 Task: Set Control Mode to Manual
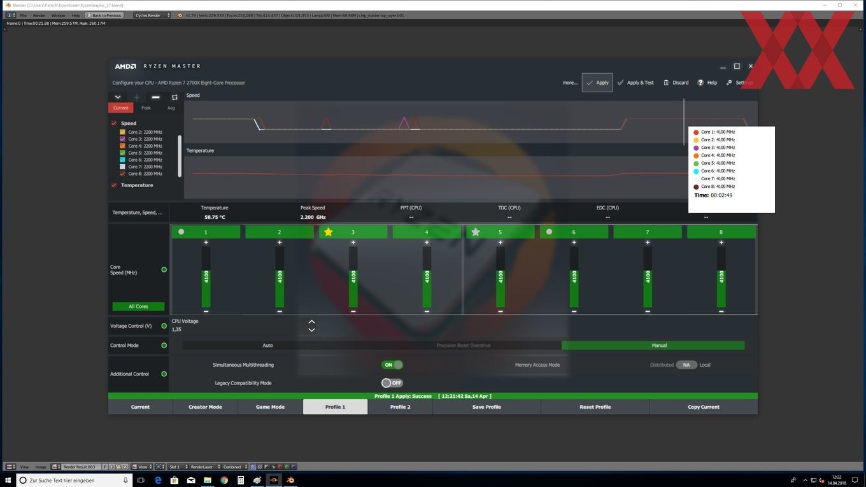coord(659,345)
